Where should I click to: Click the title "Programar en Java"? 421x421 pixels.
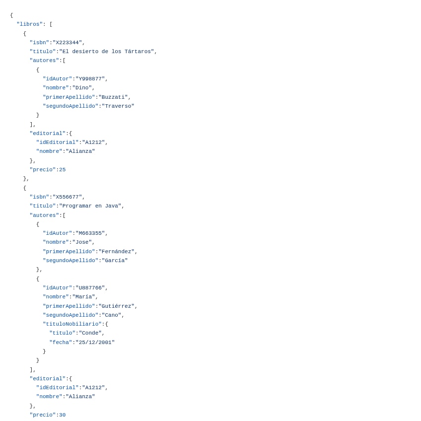tap(90, 206)
